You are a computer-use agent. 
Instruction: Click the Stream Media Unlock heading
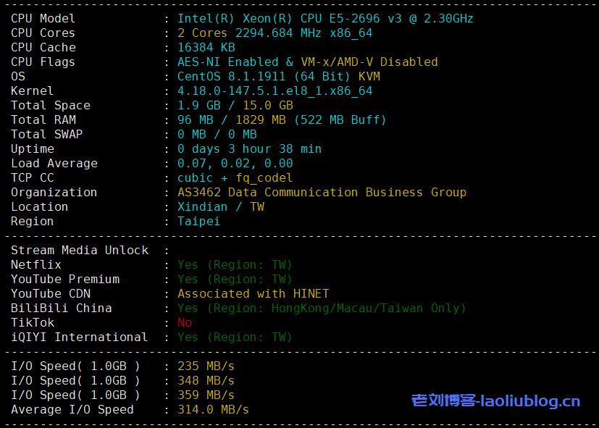pyautogui.click(x=80, y=251)
